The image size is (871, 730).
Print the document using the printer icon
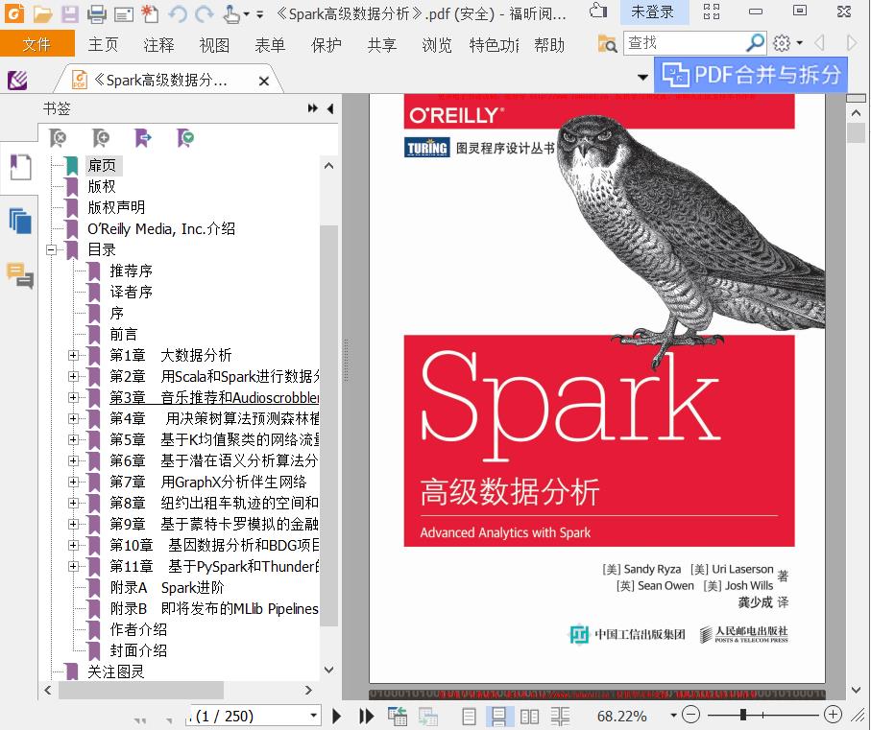tap(97, 13)
